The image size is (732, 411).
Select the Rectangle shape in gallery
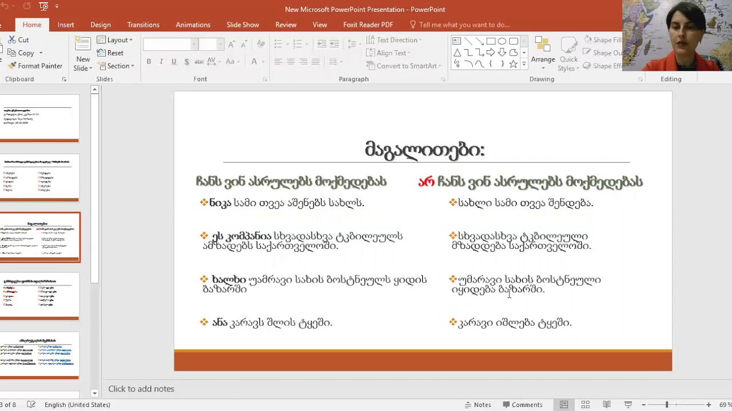(x=491, y=41)
